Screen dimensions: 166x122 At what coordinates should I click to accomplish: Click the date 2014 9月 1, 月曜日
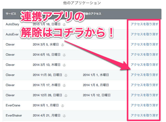tap(46, 105)
